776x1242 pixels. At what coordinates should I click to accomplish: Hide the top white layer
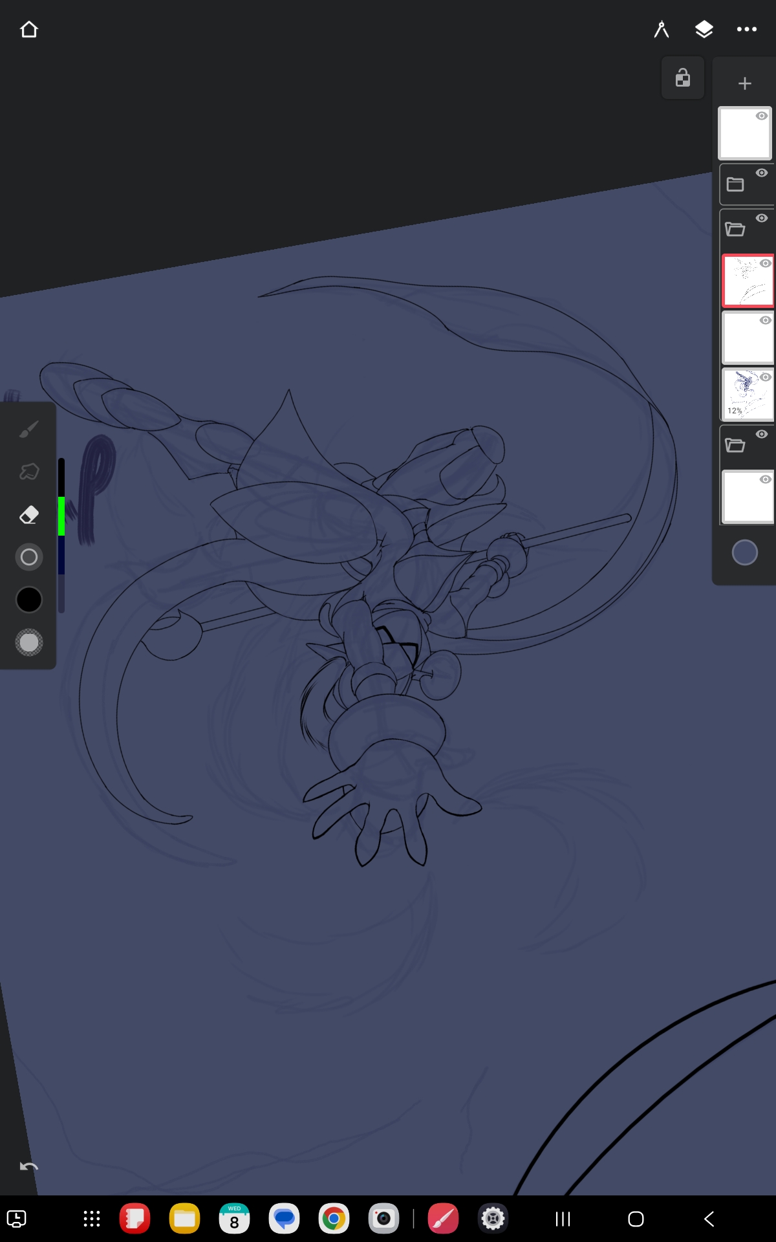(762, 116)
